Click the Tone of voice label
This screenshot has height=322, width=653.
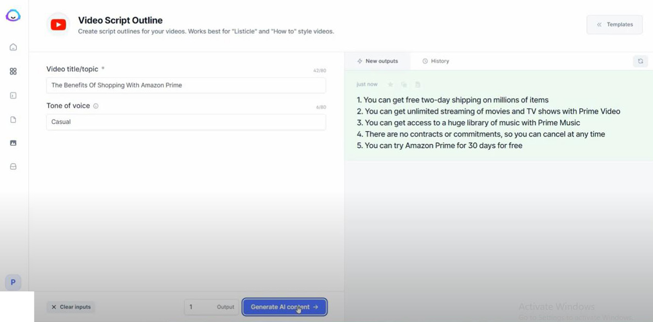tap(68, 106)
